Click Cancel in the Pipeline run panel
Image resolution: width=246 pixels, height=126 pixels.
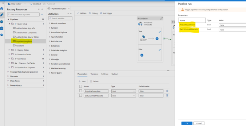[x=199, y=123]
